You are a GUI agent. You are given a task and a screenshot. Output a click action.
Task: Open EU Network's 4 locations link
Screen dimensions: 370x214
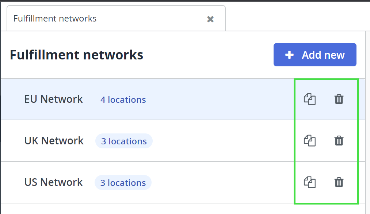pyautogui.click(x=123, y=100)
